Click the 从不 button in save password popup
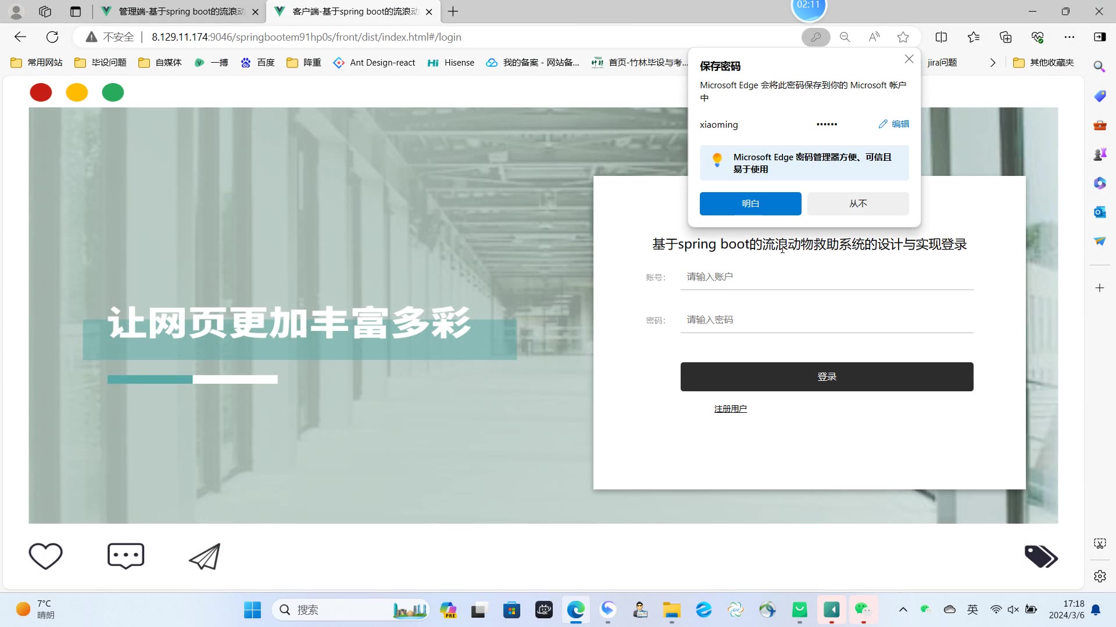The image size is (1116, 627). click(858, 204)
